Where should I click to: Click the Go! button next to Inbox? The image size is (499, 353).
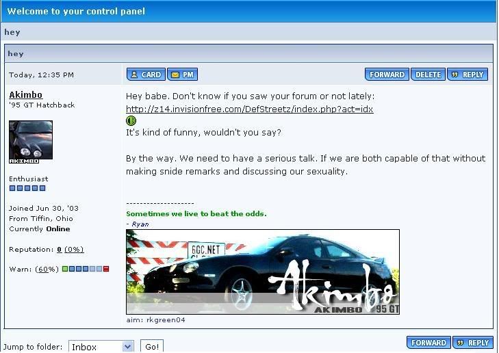click(x=152, y=347)
